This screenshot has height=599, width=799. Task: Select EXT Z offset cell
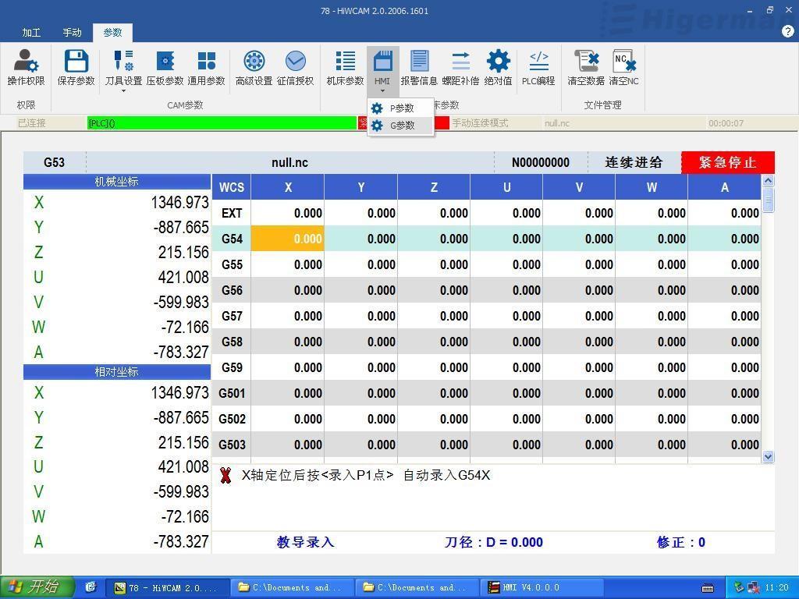[434, 213]
